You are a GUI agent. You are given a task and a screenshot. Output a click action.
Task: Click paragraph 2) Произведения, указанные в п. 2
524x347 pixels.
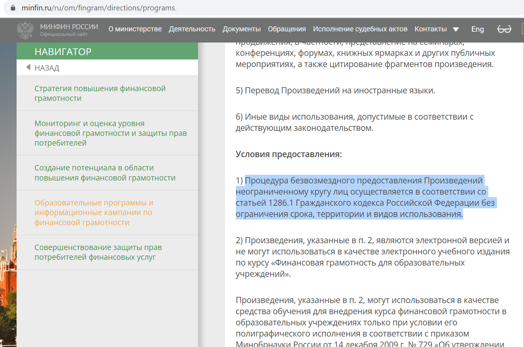point(373,257)
